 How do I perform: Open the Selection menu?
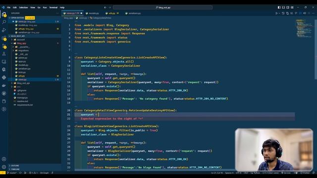pyautogui.click(x=23, y=7)
